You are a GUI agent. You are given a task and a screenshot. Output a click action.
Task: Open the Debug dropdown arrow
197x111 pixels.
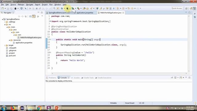click(64, 8)
